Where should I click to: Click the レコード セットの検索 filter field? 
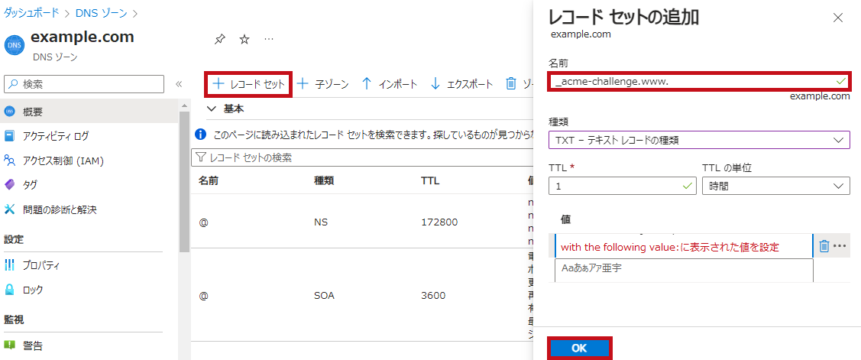pos(362,157)
